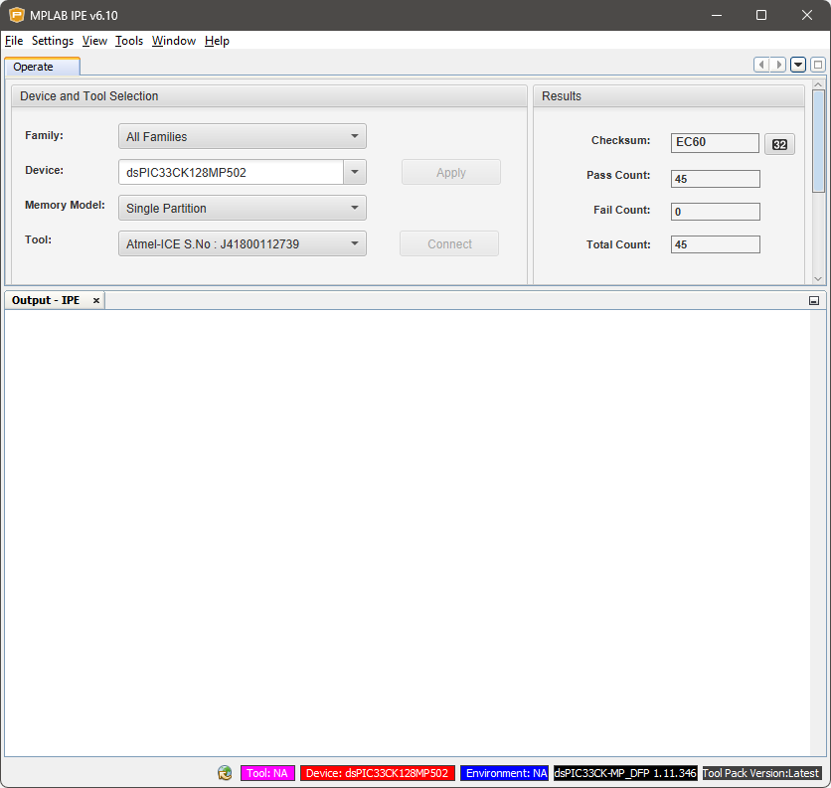Maximize the Operate window panel
Screen dimensions: 831x788
point(818,65)
